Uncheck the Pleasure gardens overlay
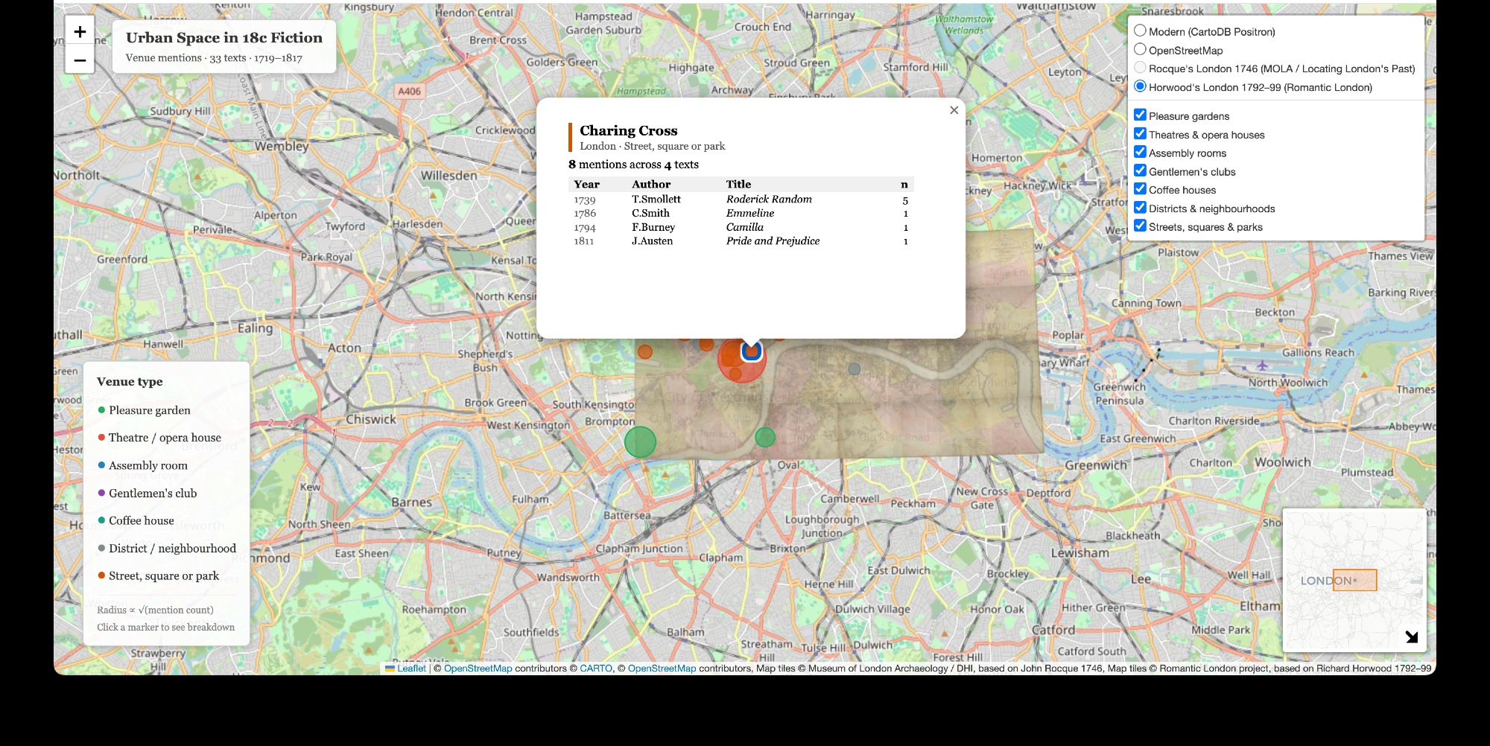 1140,115
